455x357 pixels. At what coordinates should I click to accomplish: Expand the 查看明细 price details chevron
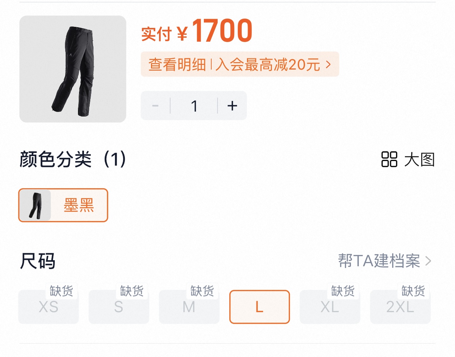(x=328, y=64)
